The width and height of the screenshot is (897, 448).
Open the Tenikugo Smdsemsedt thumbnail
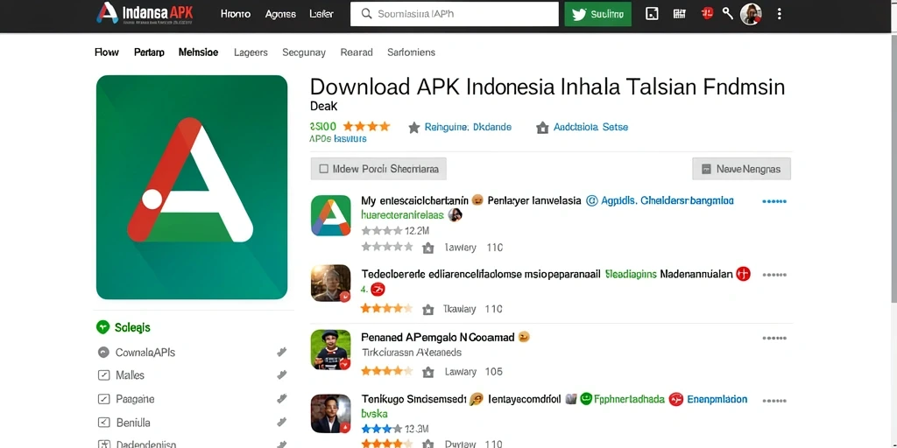click(330, 413)
